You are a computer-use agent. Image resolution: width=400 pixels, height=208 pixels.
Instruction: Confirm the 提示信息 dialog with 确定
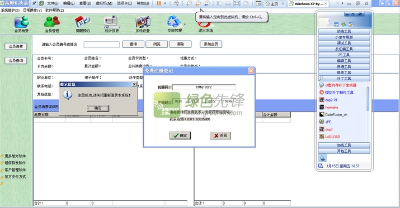[98, 108]
